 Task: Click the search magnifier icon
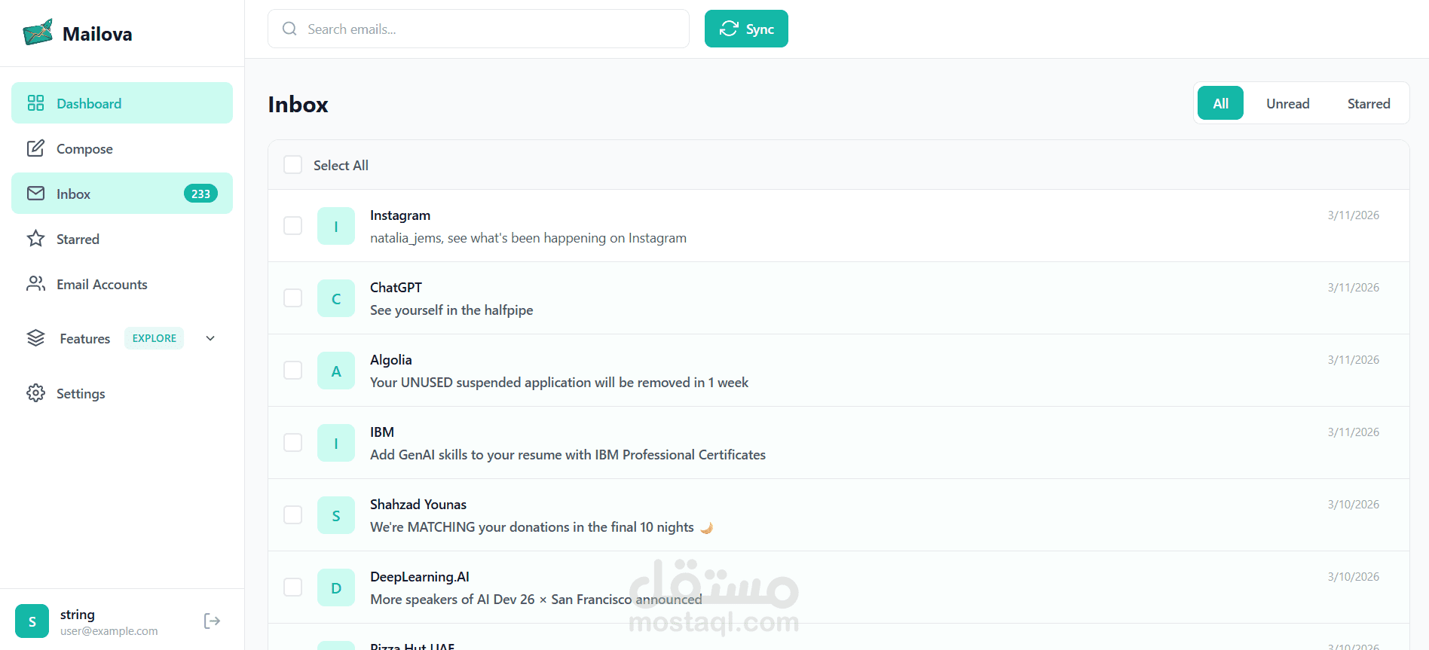pos(289,29)
